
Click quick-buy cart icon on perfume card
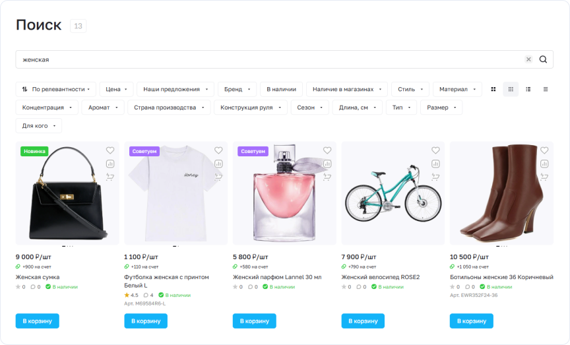click(x=327, y=177)
